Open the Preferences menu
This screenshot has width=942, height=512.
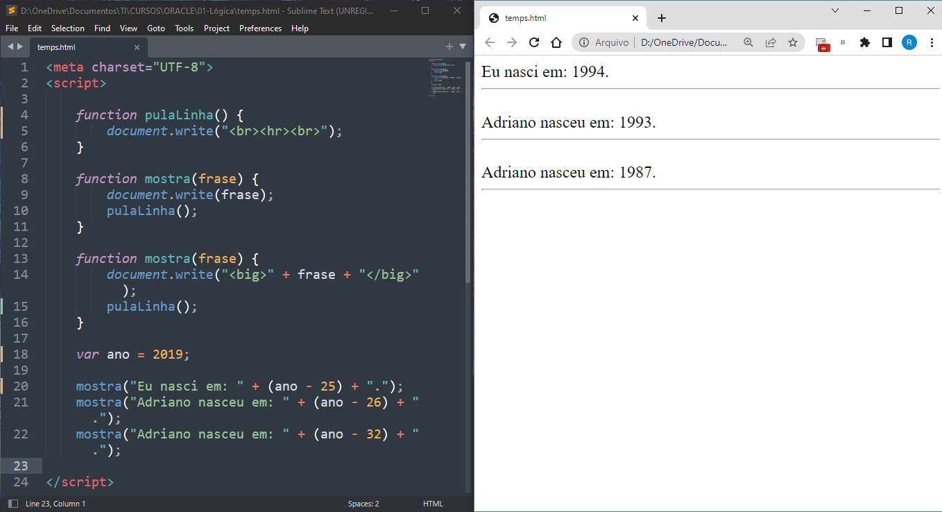(x=260, y=28)
